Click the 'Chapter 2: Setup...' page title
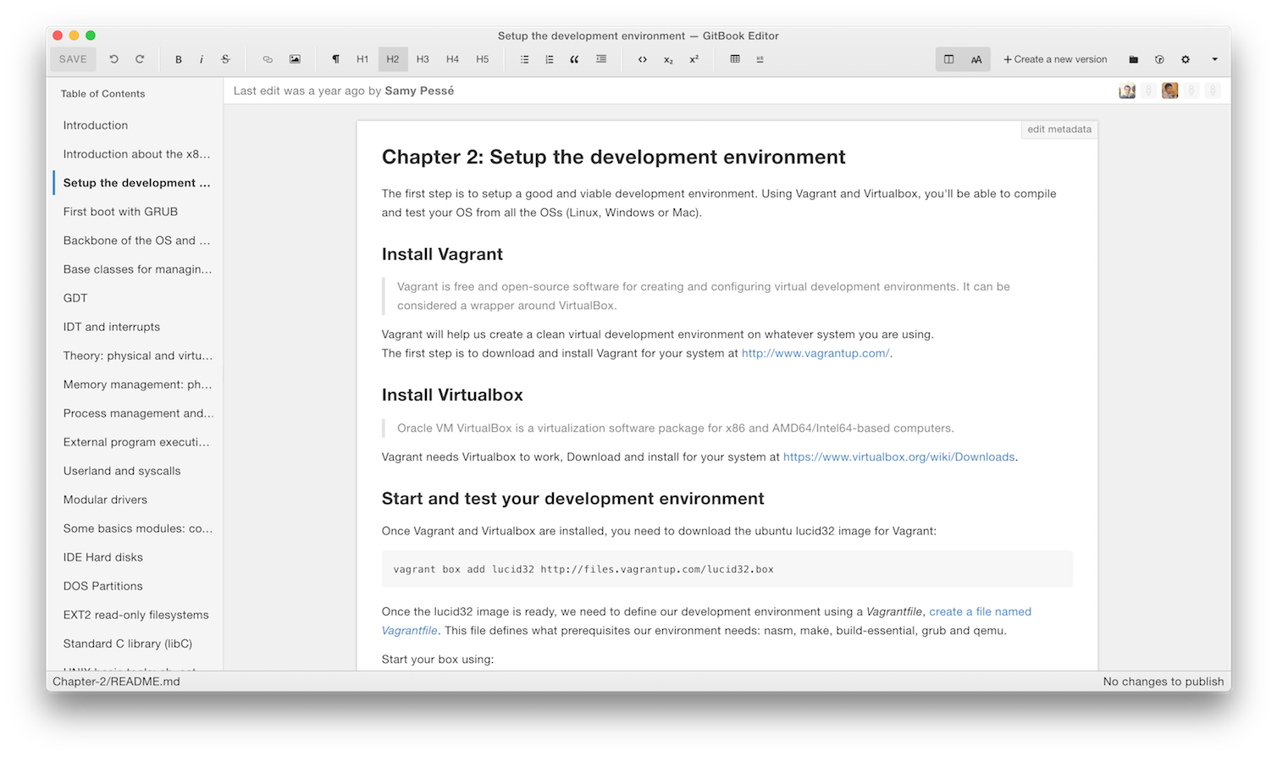The width and height of the screenshot is (1277, 757). (x=613, y=157)
